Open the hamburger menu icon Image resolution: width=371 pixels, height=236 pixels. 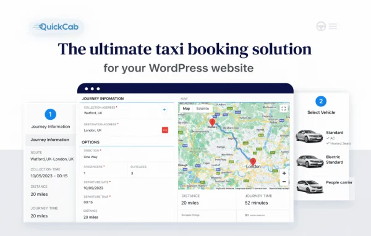point(333,26)
